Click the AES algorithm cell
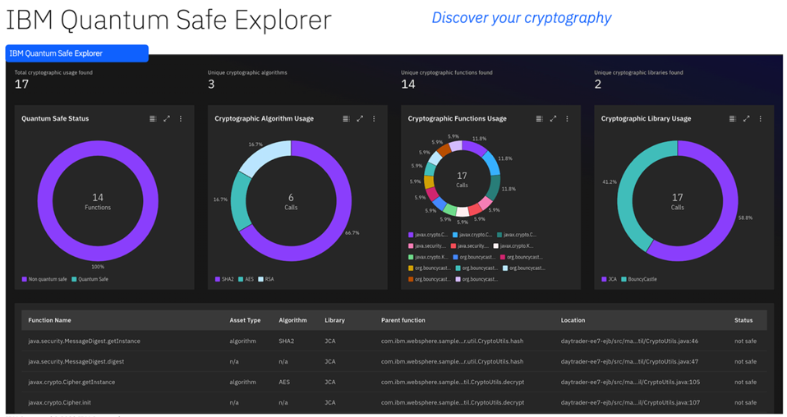The width and height of the screenshot is (787, 417). pos(284,382)
